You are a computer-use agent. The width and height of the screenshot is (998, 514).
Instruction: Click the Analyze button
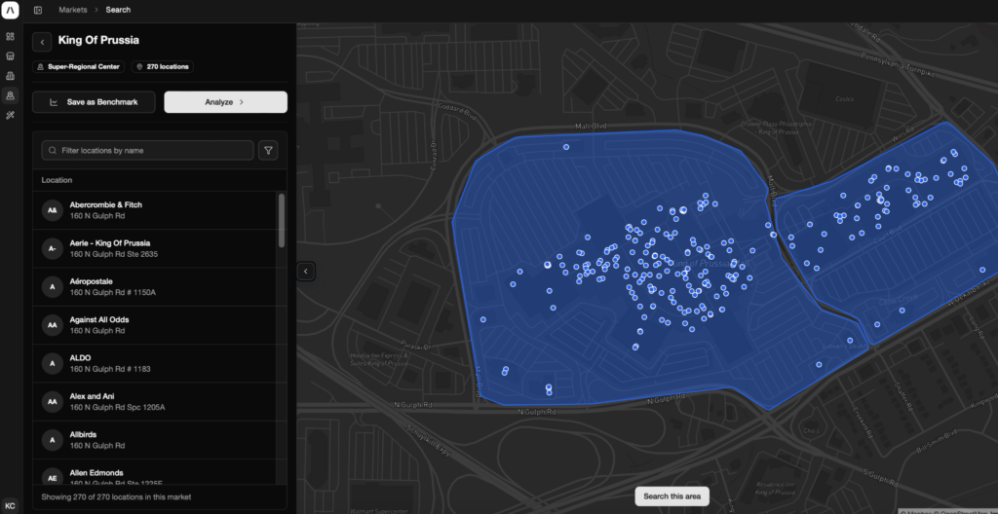click(x=225, y=102)
